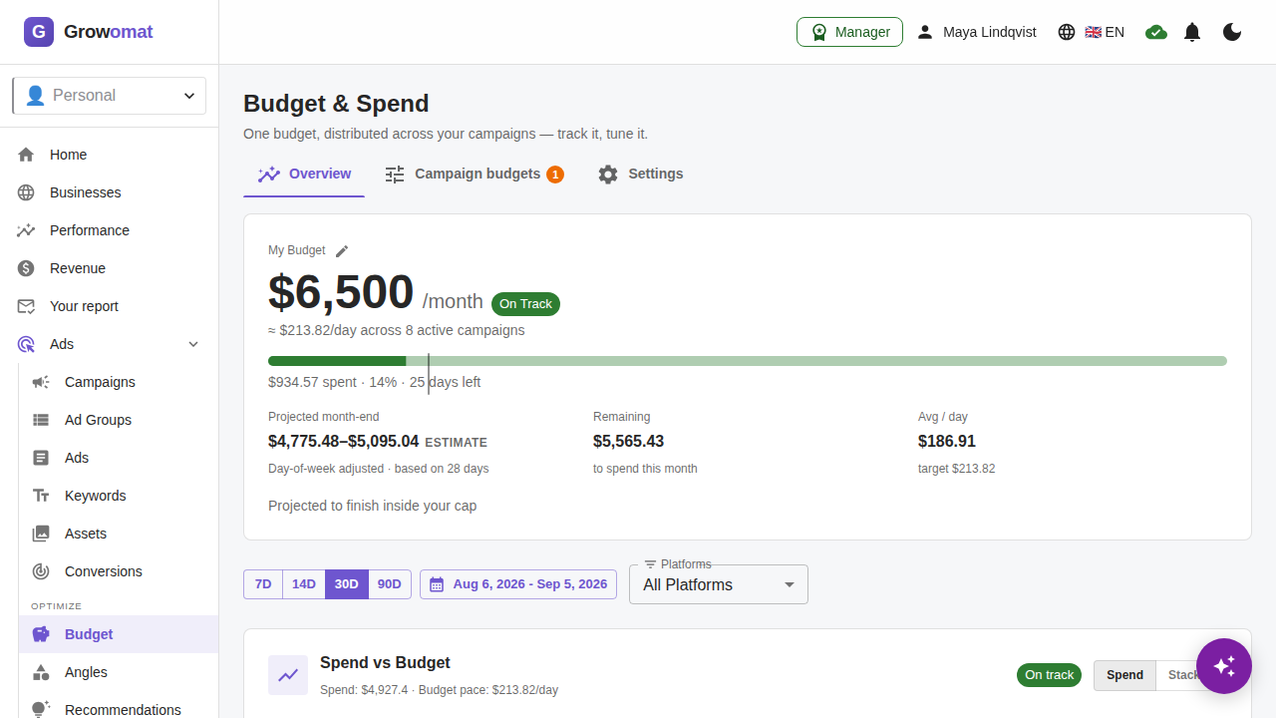Image resolution: width=1276 pixels, height=718 pixels.
Task: Click the Revenue dollar icon
Action: [26, 268]
